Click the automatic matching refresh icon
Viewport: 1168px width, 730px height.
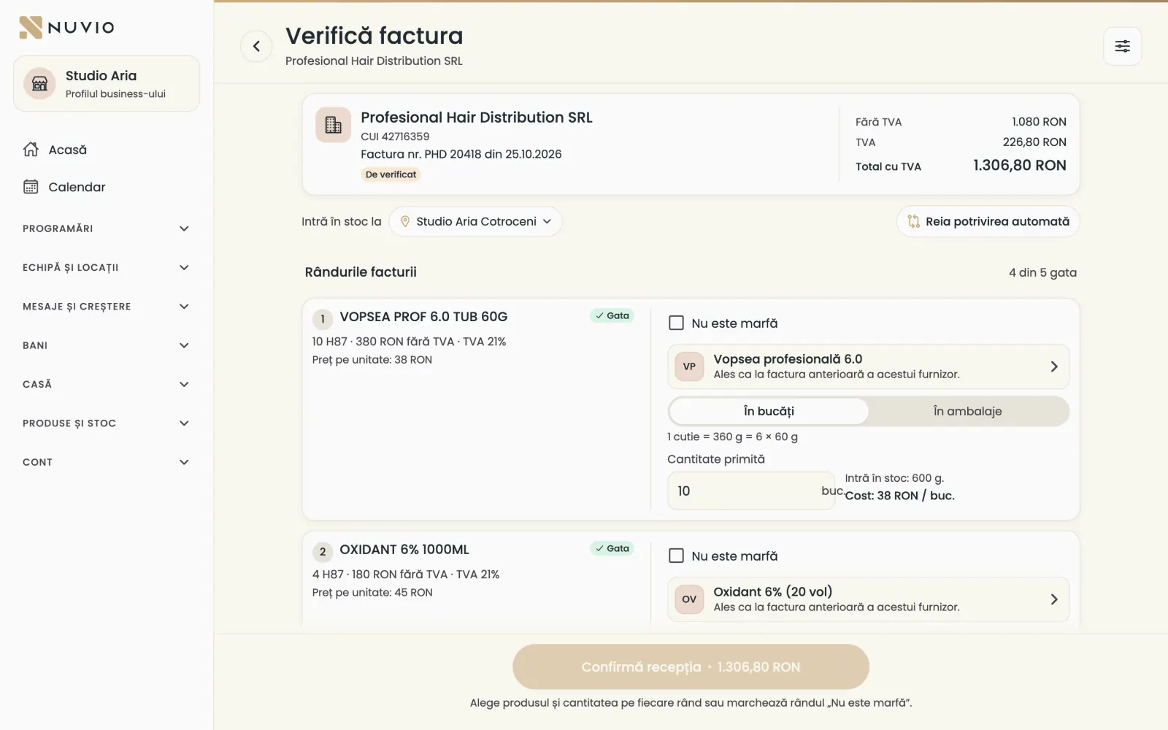tap(913, 221)
